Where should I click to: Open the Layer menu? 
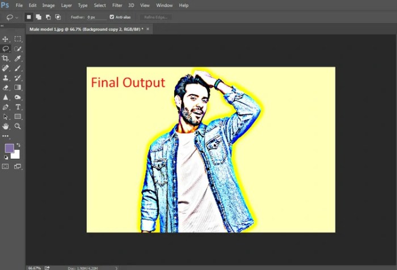66,5
